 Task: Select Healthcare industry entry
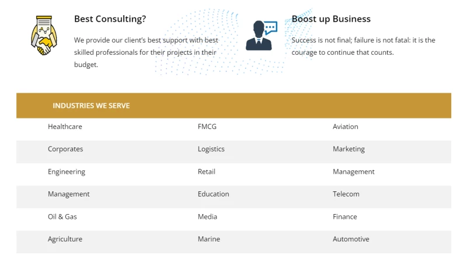coord(65,127)
